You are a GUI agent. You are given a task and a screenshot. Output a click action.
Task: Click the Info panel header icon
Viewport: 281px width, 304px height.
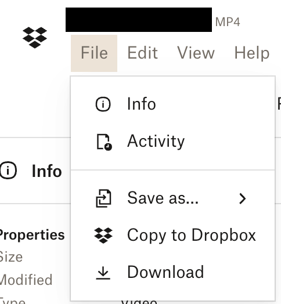click(8, 170)
